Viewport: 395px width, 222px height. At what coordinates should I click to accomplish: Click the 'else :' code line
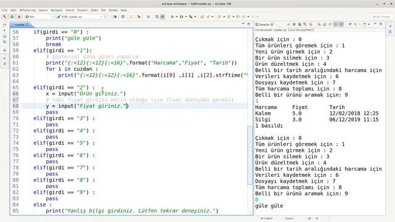43,205
